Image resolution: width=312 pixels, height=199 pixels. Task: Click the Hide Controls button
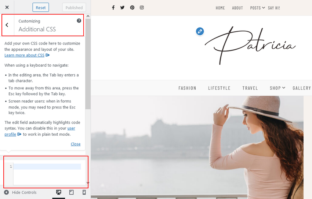(x=20, y=192)
